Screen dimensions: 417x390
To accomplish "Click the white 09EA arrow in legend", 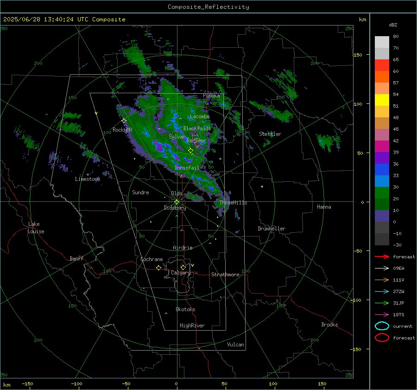I will (382, 269).
